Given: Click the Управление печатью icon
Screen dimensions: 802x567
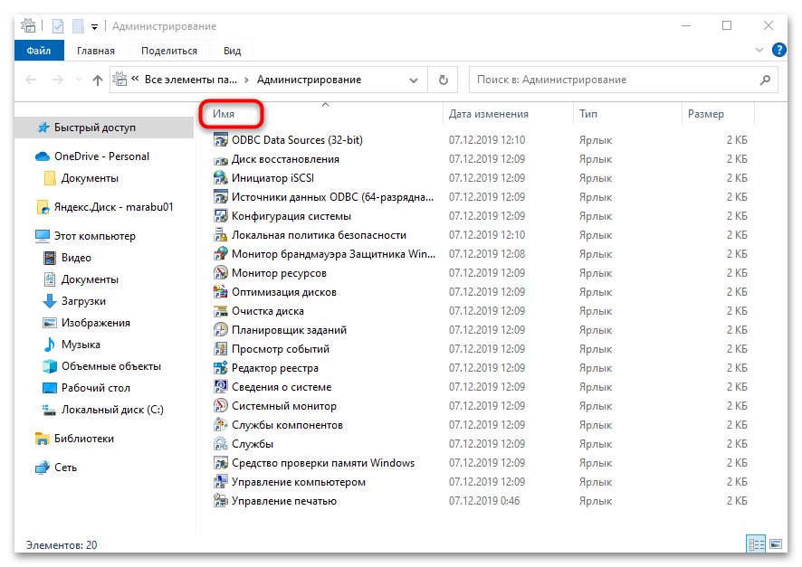Looking at the screenshot, I should (220, 501).
